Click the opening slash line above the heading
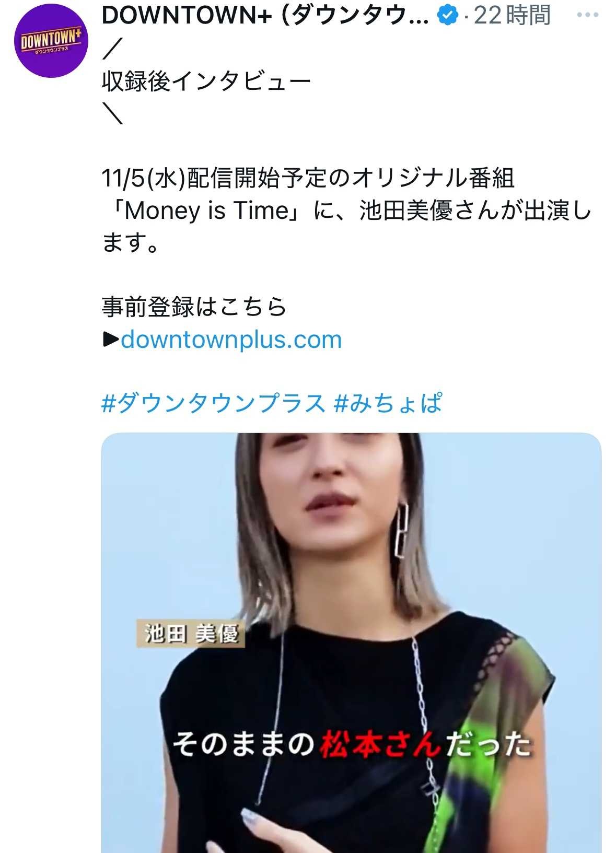 (x=112, y=49)
